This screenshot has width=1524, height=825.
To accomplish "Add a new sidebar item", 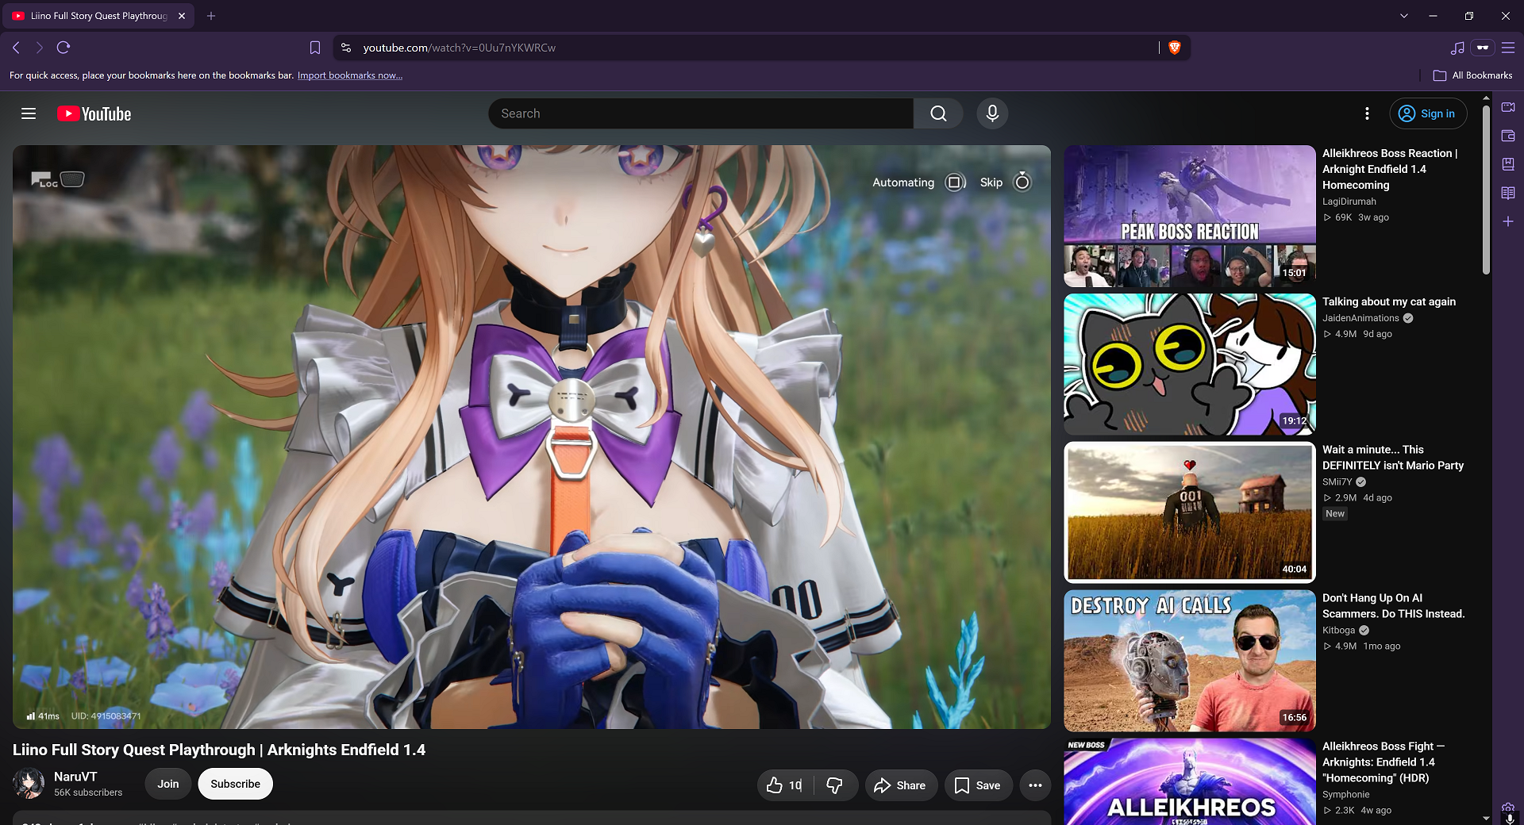I will (1508, 221).
